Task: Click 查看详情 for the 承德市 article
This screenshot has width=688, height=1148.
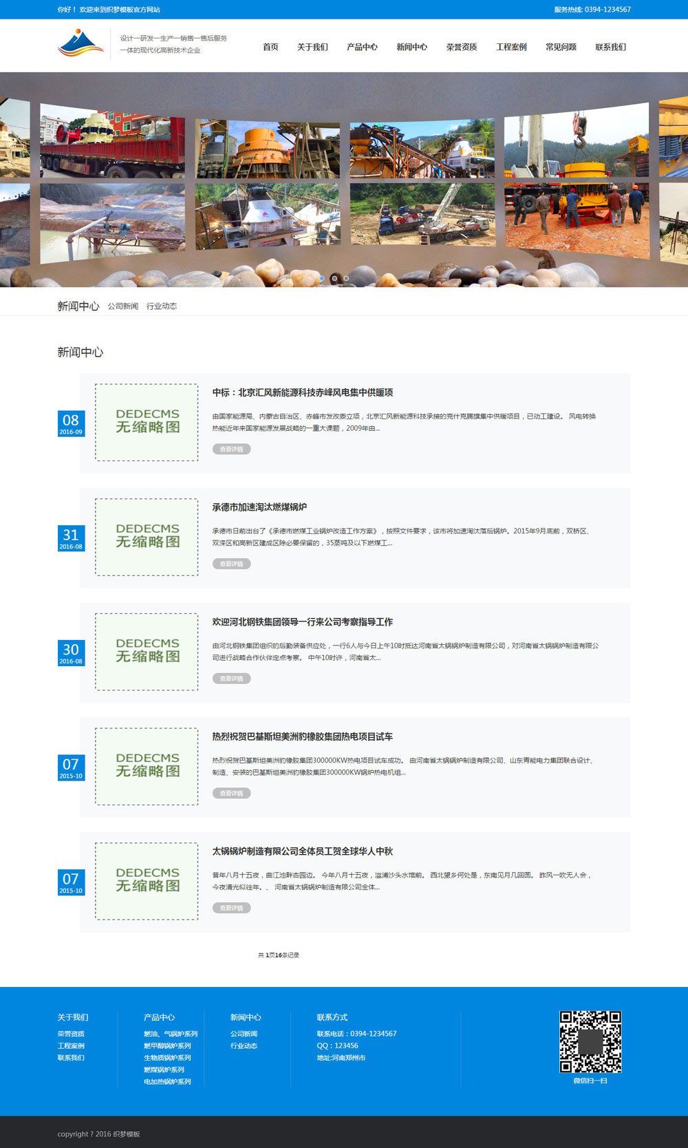Action: coord(231,564)
